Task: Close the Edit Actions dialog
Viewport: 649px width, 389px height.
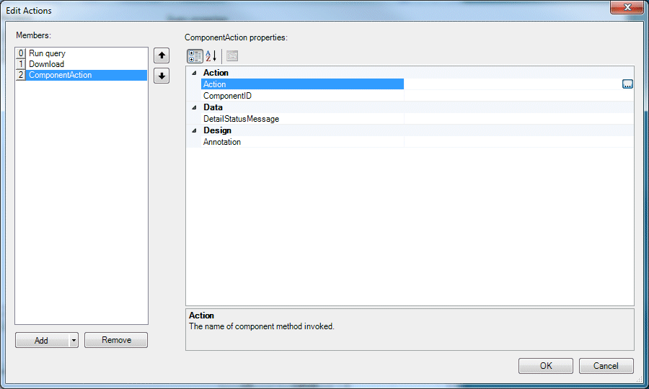Action: click(x=627, y=7)
